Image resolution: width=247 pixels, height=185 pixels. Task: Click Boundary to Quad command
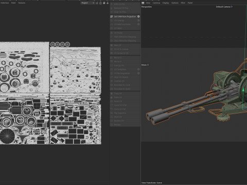coord(125,89)
